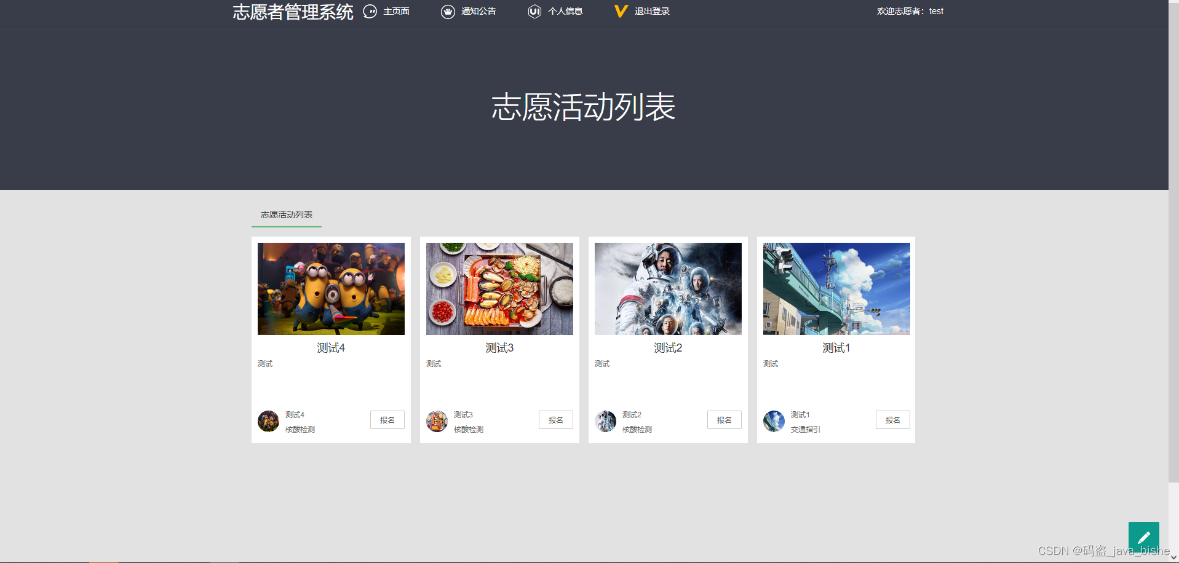Screen dimensions: 1179x563
Task: Click the 欢迎志愿者: test greeting text
Action: point(910,12)
